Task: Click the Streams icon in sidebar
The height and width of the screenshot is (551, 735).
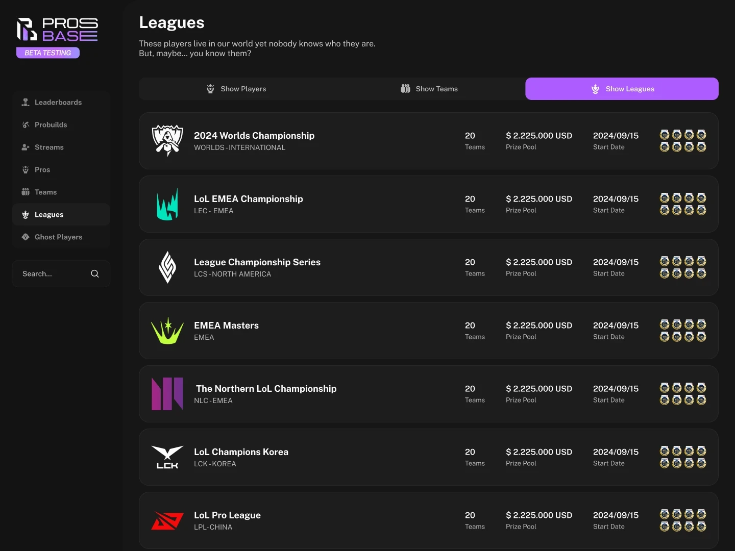Action: click(26, 147)
